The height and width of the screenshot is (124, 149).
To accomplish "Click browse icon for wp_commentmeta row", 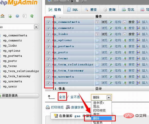I will [97, 22].
